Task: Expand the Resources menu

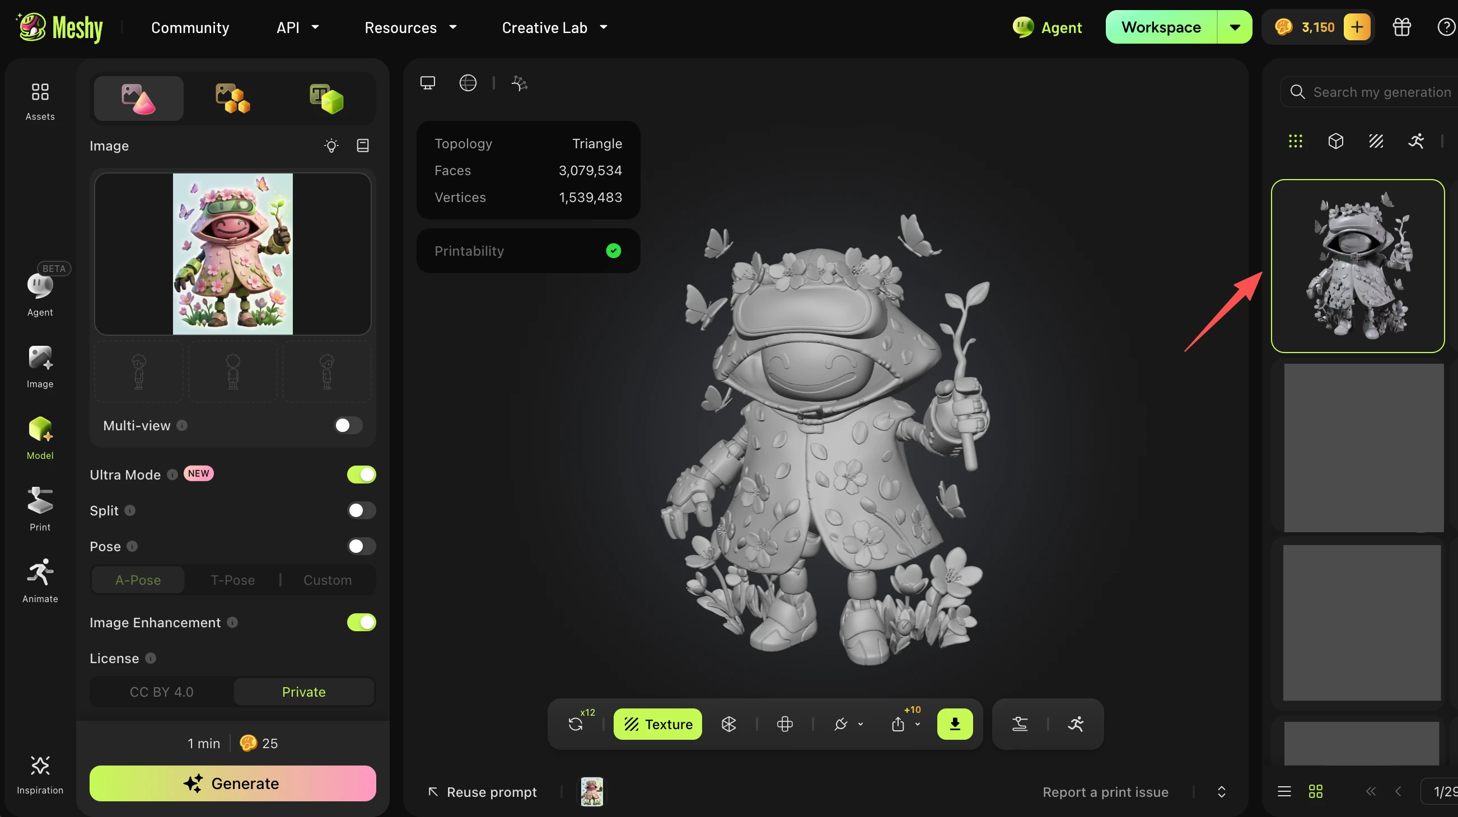Action: tap(411, 27)
